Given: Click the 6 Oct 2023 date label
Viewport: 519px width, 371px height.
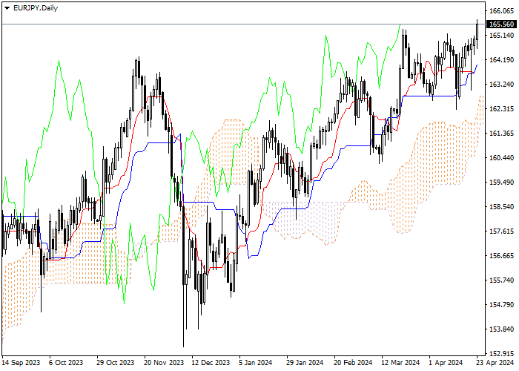Looking at the screenshot, I should coord(66,363).
